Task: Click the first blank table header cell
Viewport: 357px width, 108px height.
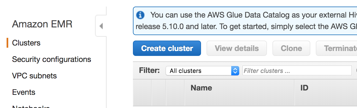Action: [x=142, y=93]
